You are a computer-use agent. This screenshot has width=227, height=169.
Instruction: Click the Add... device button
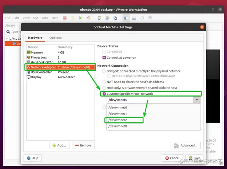point(59,145)
